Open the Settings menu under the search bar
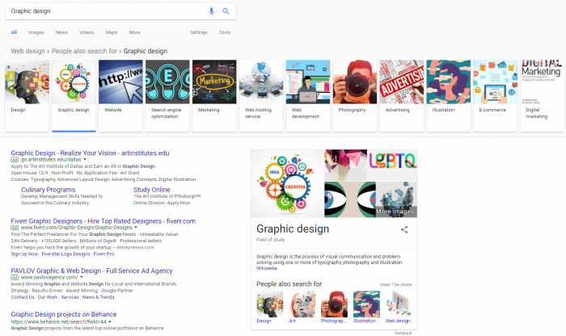 click(198, 32)
